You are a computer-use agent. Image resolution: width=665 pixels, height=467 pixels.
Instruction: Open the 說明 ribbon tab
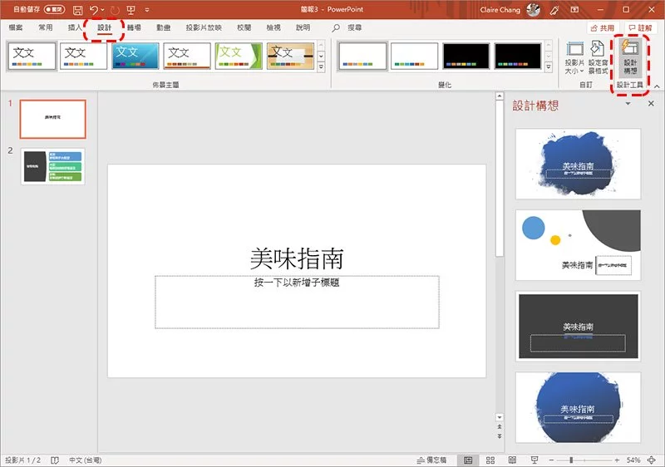click(x=303, y=27)
